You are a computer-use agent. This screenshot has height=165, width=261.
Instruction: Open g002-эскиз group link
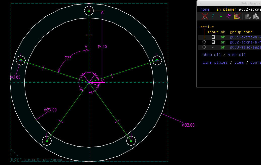tap(245, 42)
